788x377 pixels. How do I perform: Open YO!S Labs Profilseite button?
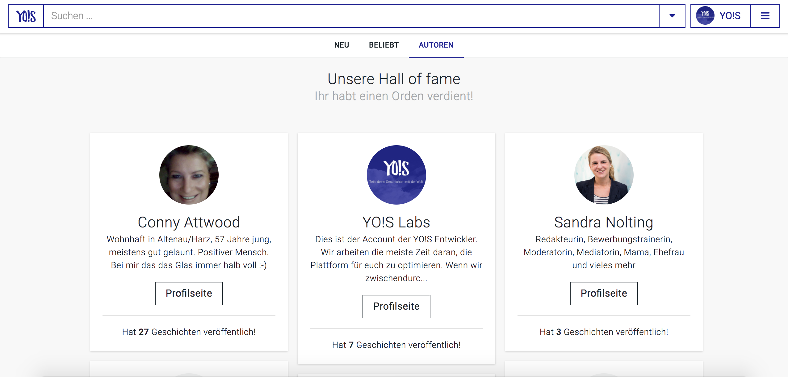click(x=396, y=306)
